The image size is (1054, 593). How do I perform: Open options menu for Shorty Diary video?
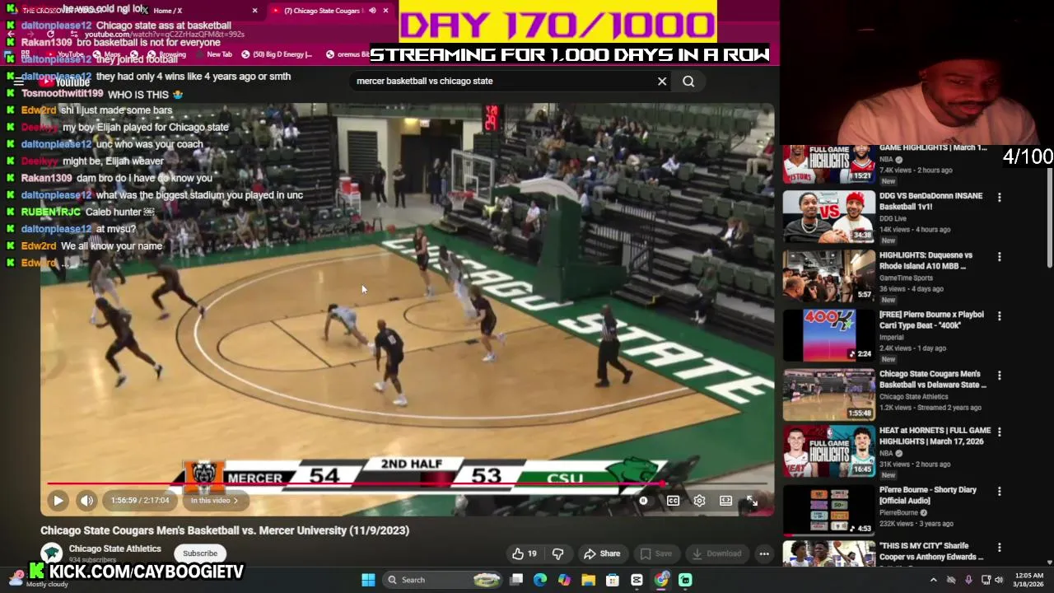[1000, 491]
